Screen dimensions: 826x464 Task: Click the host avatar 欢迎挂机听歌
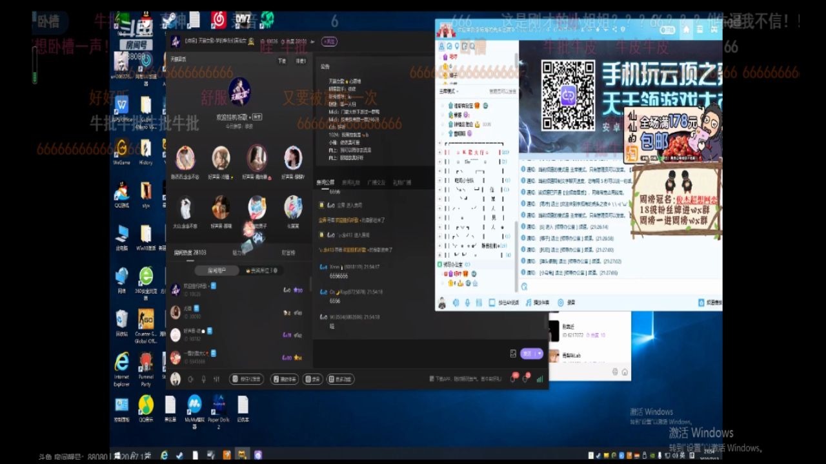pyautogui.click(x=239, y=92)
